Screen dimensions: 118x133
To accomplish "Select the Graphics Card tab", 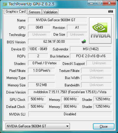I will (x=16, y=12).
